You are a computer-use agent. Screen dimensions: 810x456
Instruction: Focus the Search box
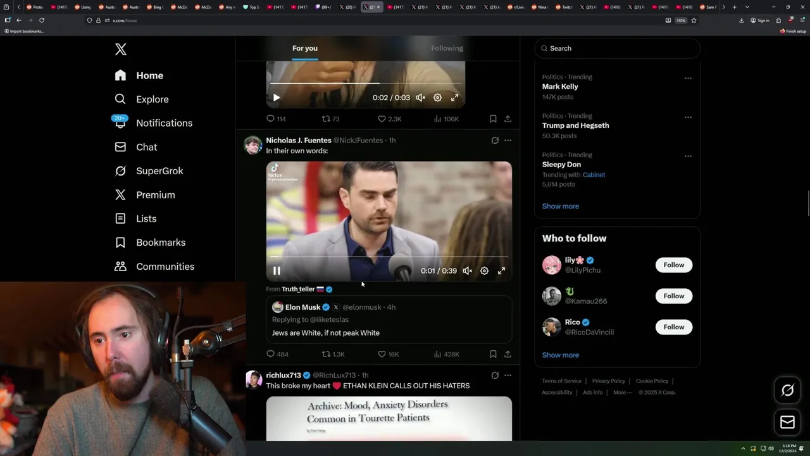[x=617, y=48]
